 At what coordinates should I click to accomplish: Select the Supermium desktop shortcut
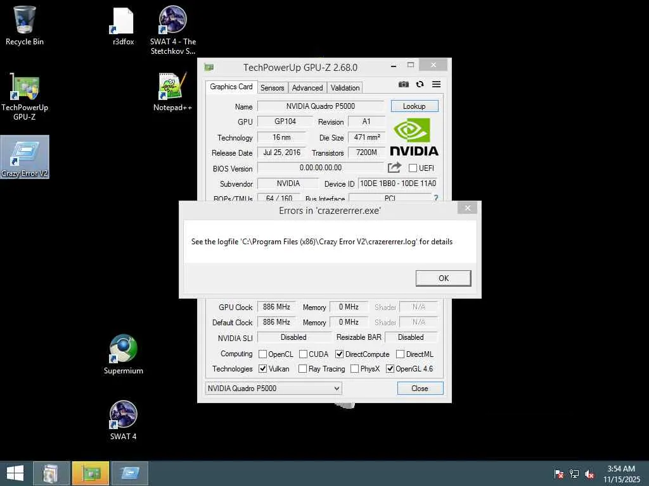click(123, 354)
